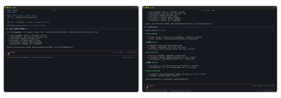Click the Tip line about /resume

28,22
